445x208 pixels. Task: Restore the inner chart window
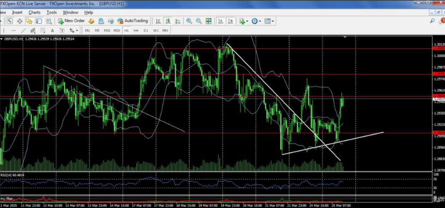pyautogui.click(x=438, y=13)
